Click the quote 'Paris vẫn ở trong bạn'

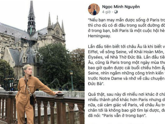(124, 115)
